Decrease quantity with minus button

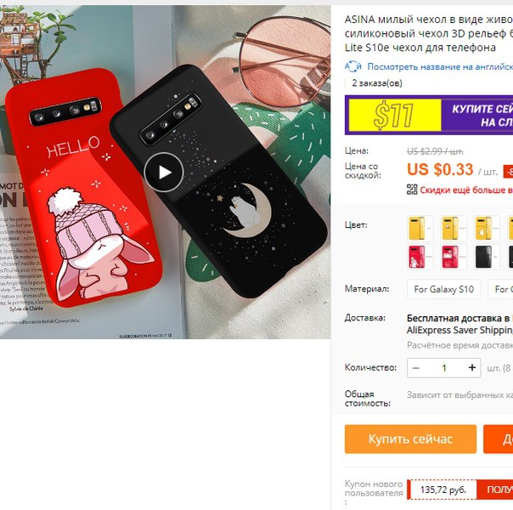click(416, 368)
